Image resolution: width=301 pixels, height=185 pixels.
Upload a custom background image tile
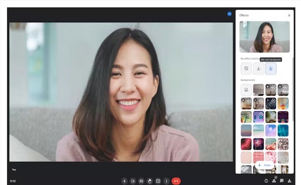[x=246, y=90]
